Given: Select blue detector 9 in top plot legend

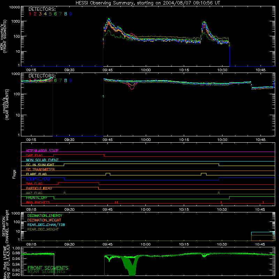Looking at the screenshot, I should [71, 14].
